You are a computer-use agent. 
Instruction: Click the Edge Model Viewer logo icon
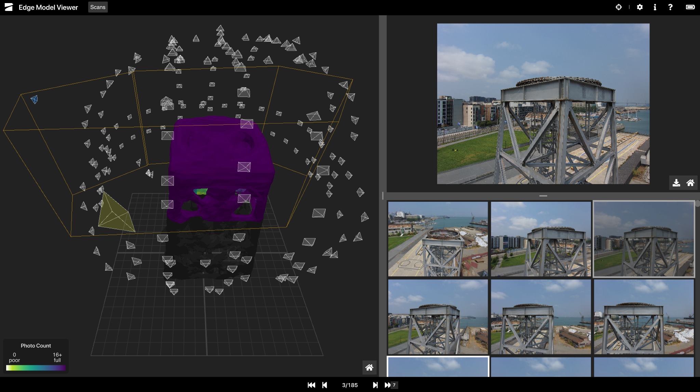[x=9, y=7]
